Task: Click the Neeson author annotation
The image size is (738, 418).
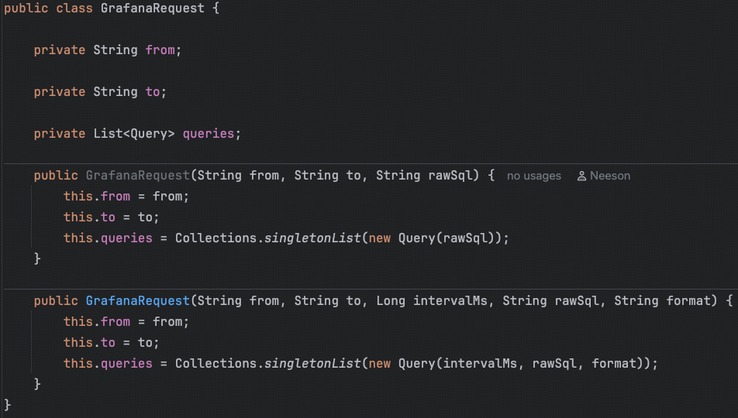Action: (609, 176)
